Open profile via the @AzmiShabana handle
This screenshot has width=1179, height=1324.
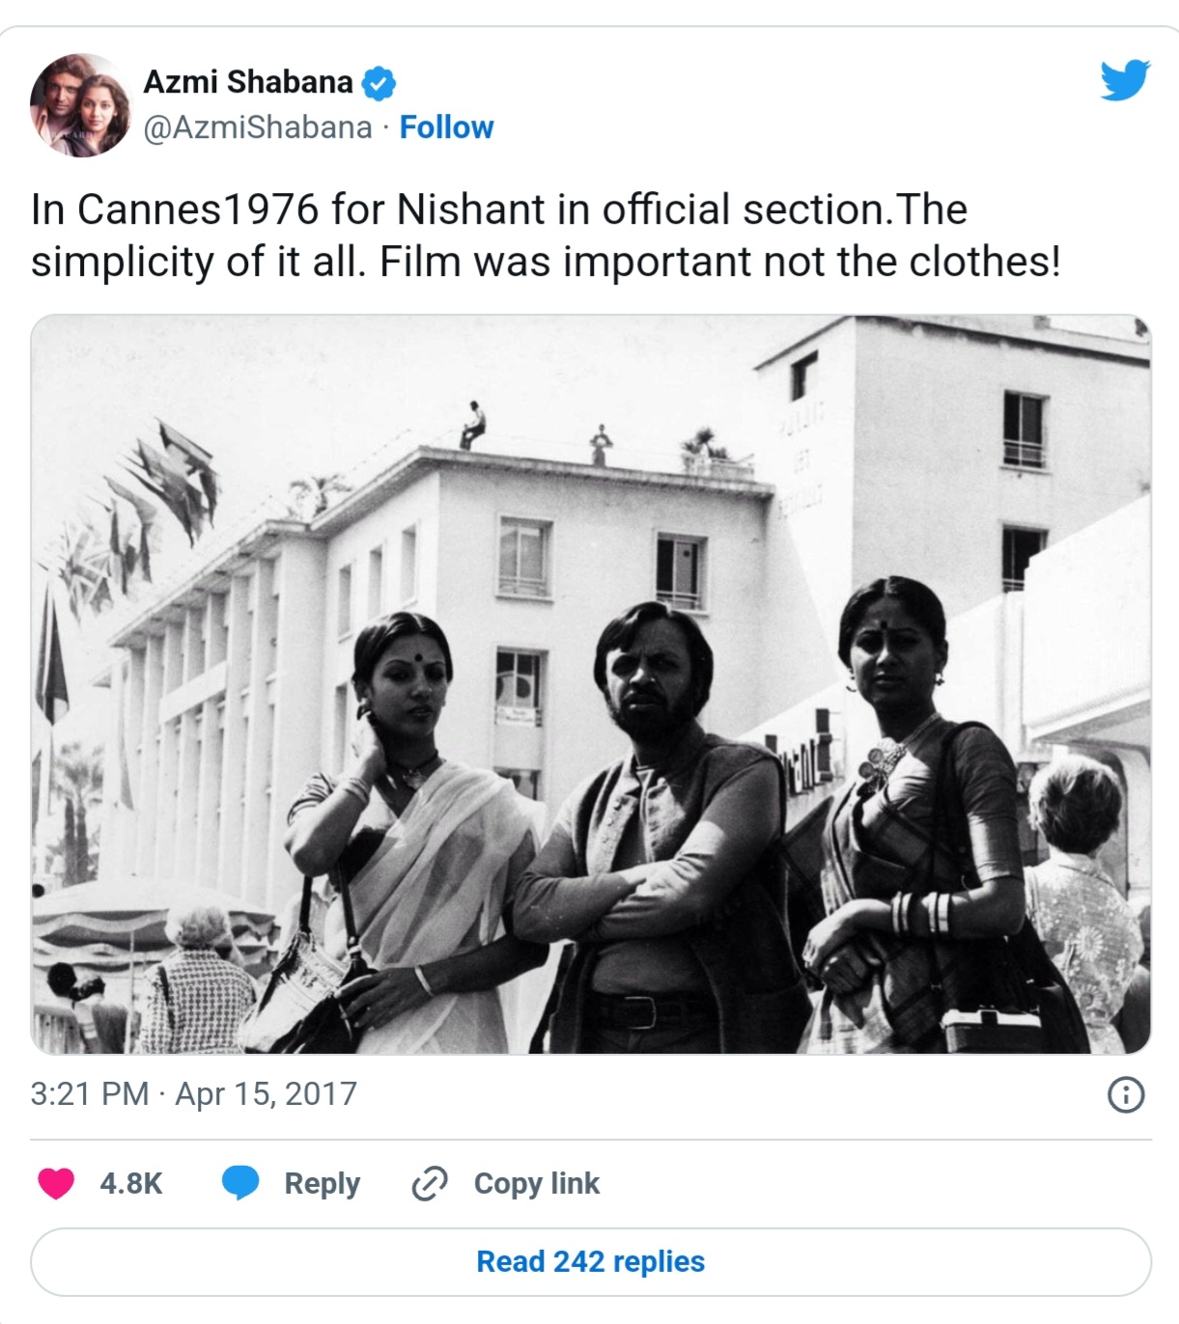click(257, 126)
